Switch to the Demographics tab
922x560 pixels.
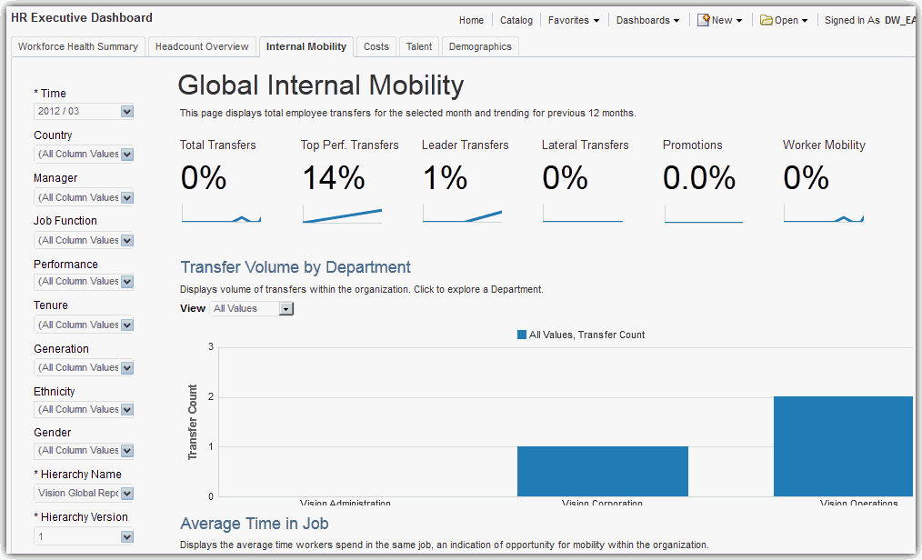click(480, 46)
